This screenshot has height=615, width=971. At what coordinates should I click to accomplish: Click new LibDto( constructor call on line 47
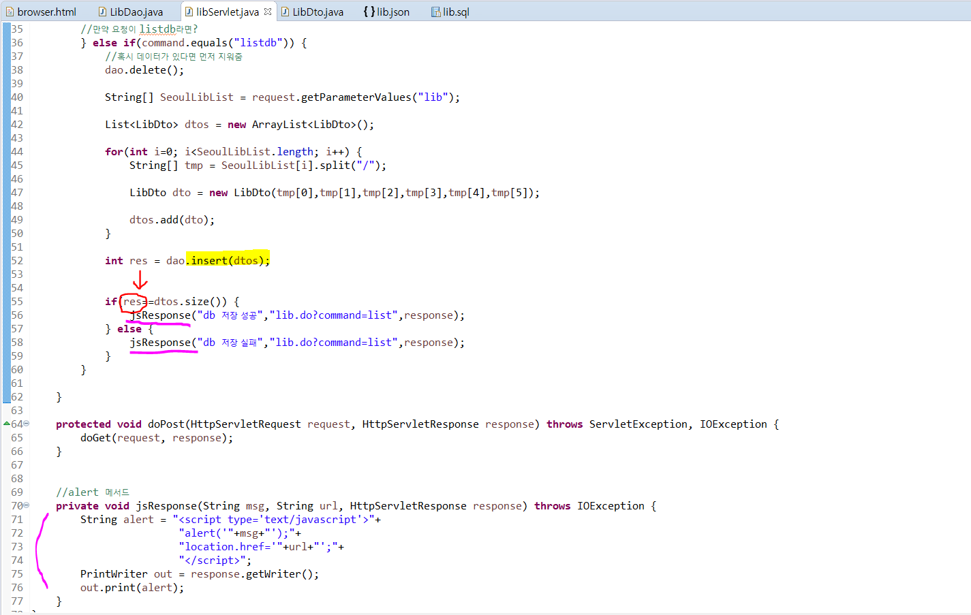click(243, 192)
